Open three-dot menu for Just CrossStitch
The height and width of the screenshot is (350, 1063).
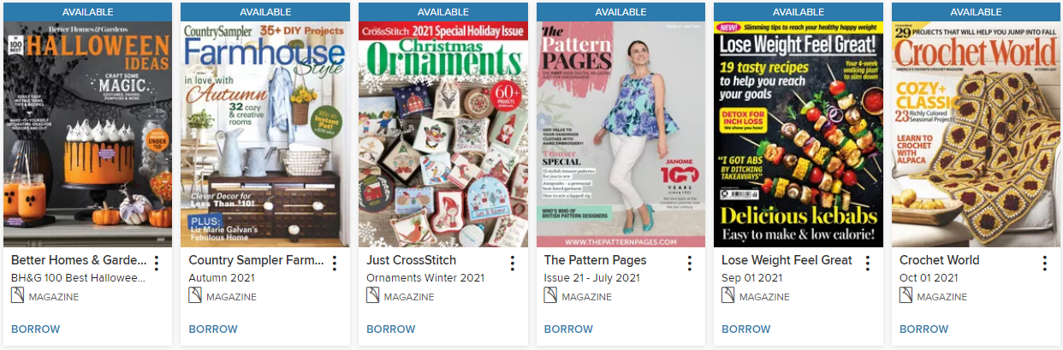click(x=512, y=264)
